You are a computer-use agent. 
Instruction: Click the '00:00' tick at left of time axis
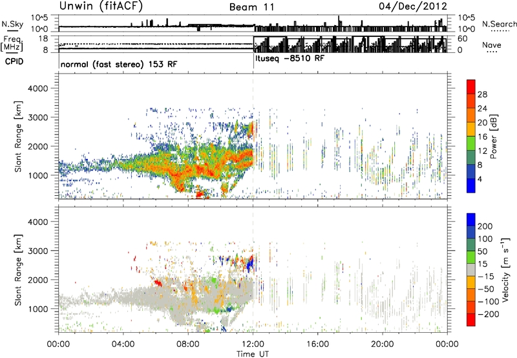tap(58, 344)
